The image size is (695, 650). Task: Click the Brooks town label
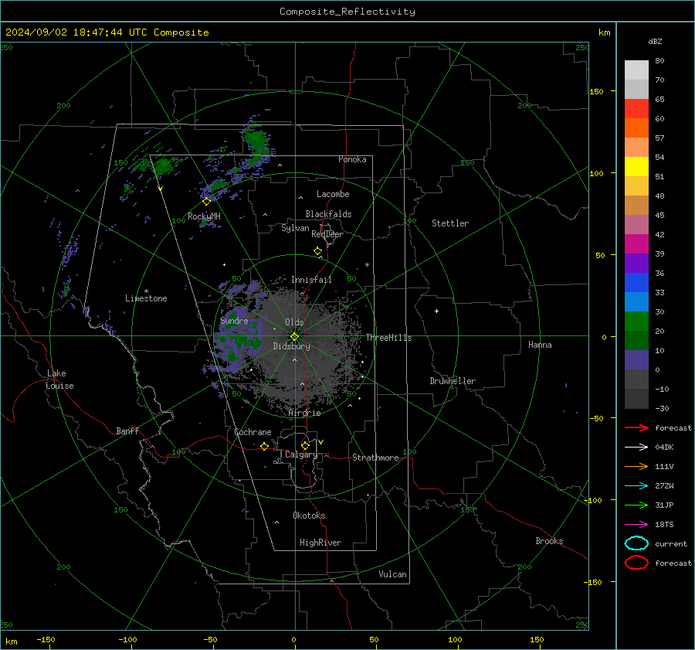(549, 541)
